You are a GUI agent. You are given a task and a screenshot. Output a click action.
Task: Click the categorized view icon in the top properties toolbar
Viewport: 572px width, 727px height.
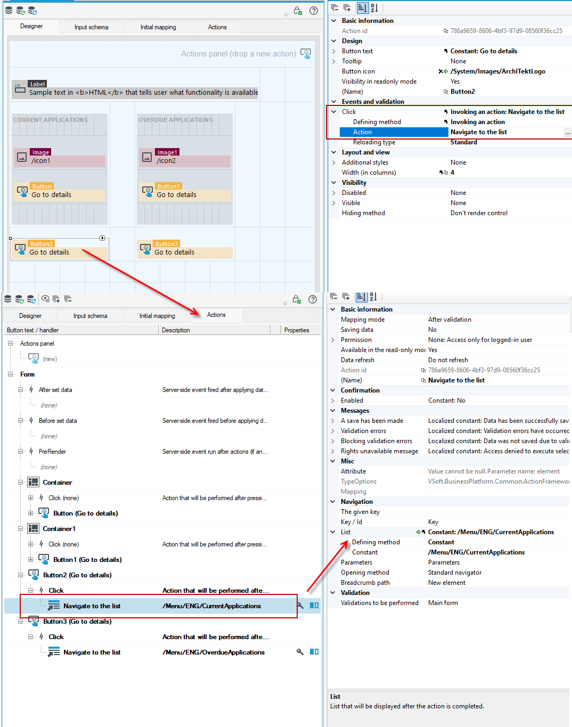click(x=362, y=8)
